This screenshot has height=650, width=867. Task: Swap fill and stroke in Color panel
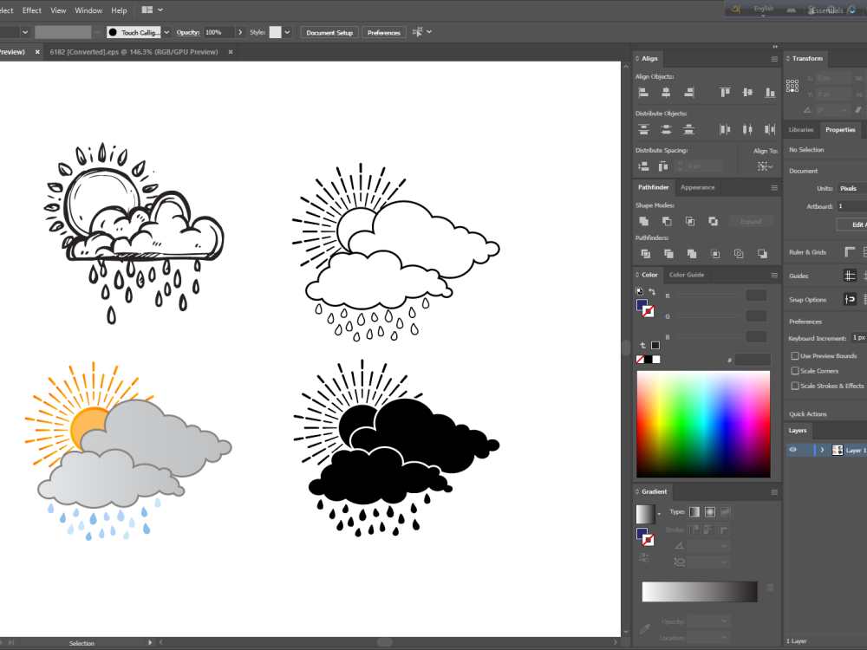[653, 291]
